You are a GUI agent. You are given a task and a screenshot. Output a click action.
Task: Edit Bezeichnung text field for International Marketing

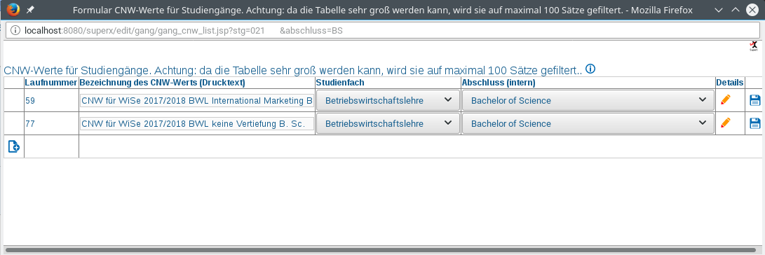pyautogui.click(x=196, y=101)
